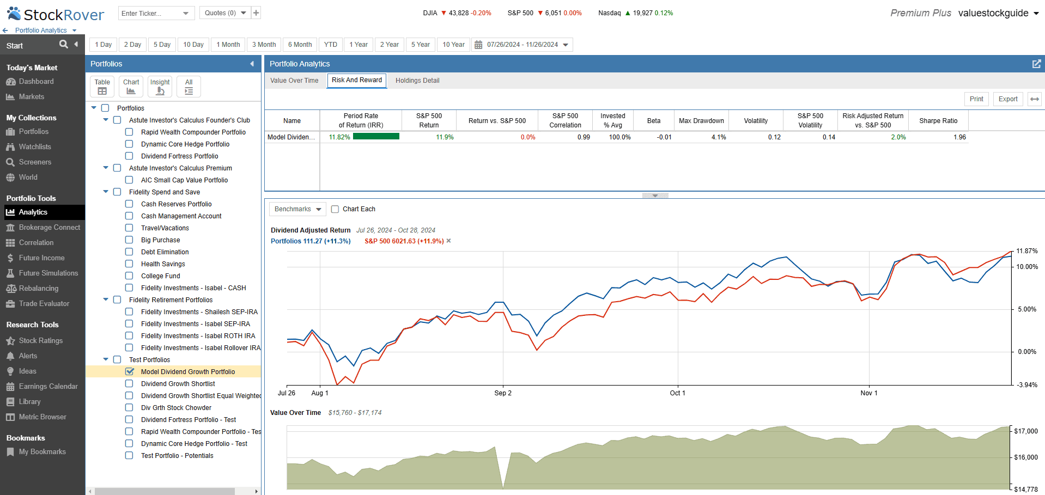Open the Benchmarks dropdown
1045x495 pixels.
pyautogui.click(x=297, y=209)
